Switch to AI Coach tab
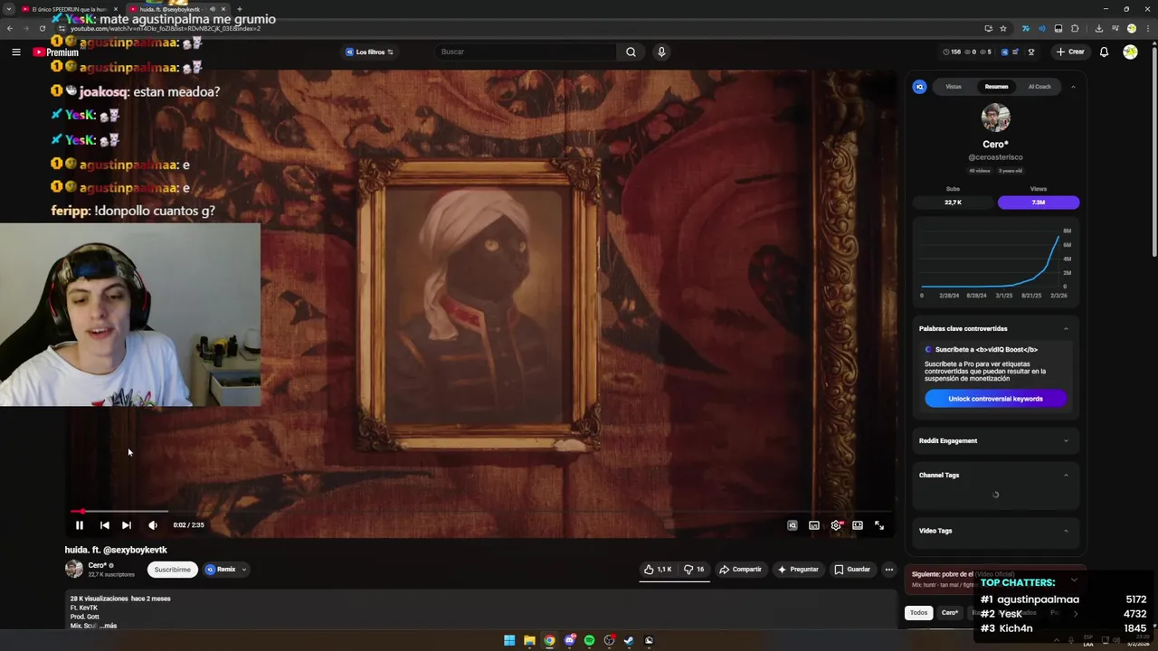The width and height of the screenshot is (1158, 651). 1039,87
